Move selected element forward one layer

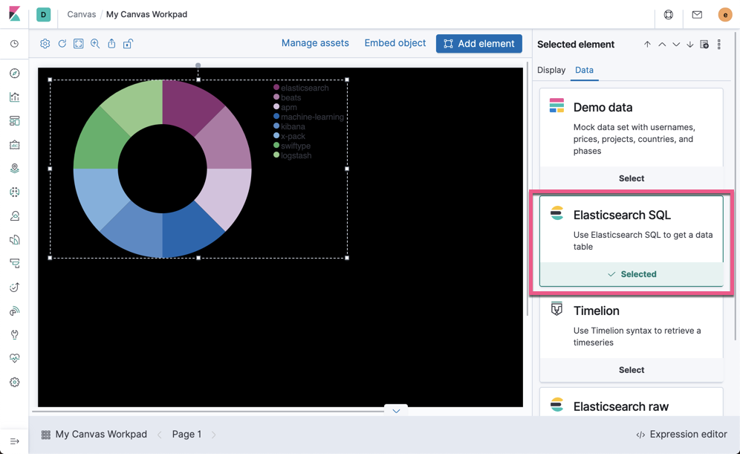tap(662, 45)
